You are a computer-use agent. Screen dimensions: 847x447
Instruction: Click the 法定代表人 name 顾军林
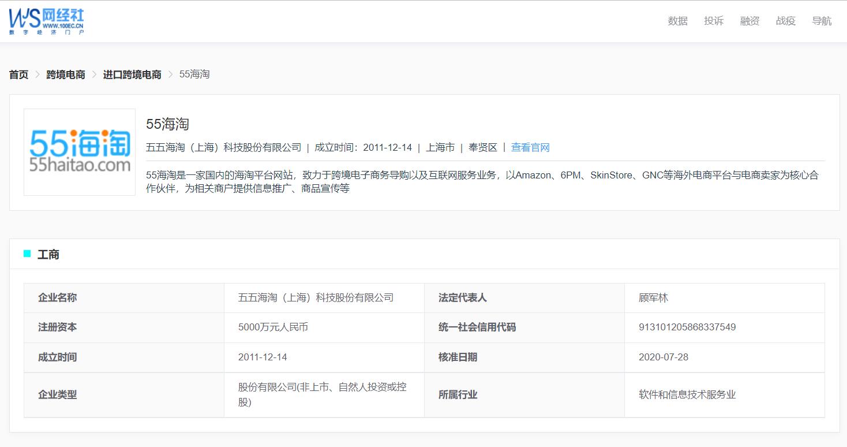[x=653, y=297]
